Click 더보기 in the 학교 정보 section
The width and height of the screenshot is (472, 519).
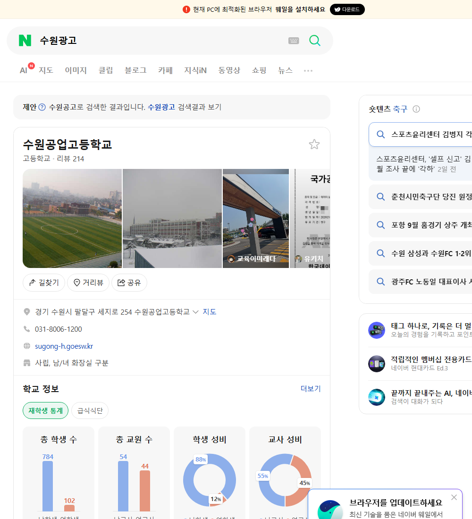click(311, 389)
